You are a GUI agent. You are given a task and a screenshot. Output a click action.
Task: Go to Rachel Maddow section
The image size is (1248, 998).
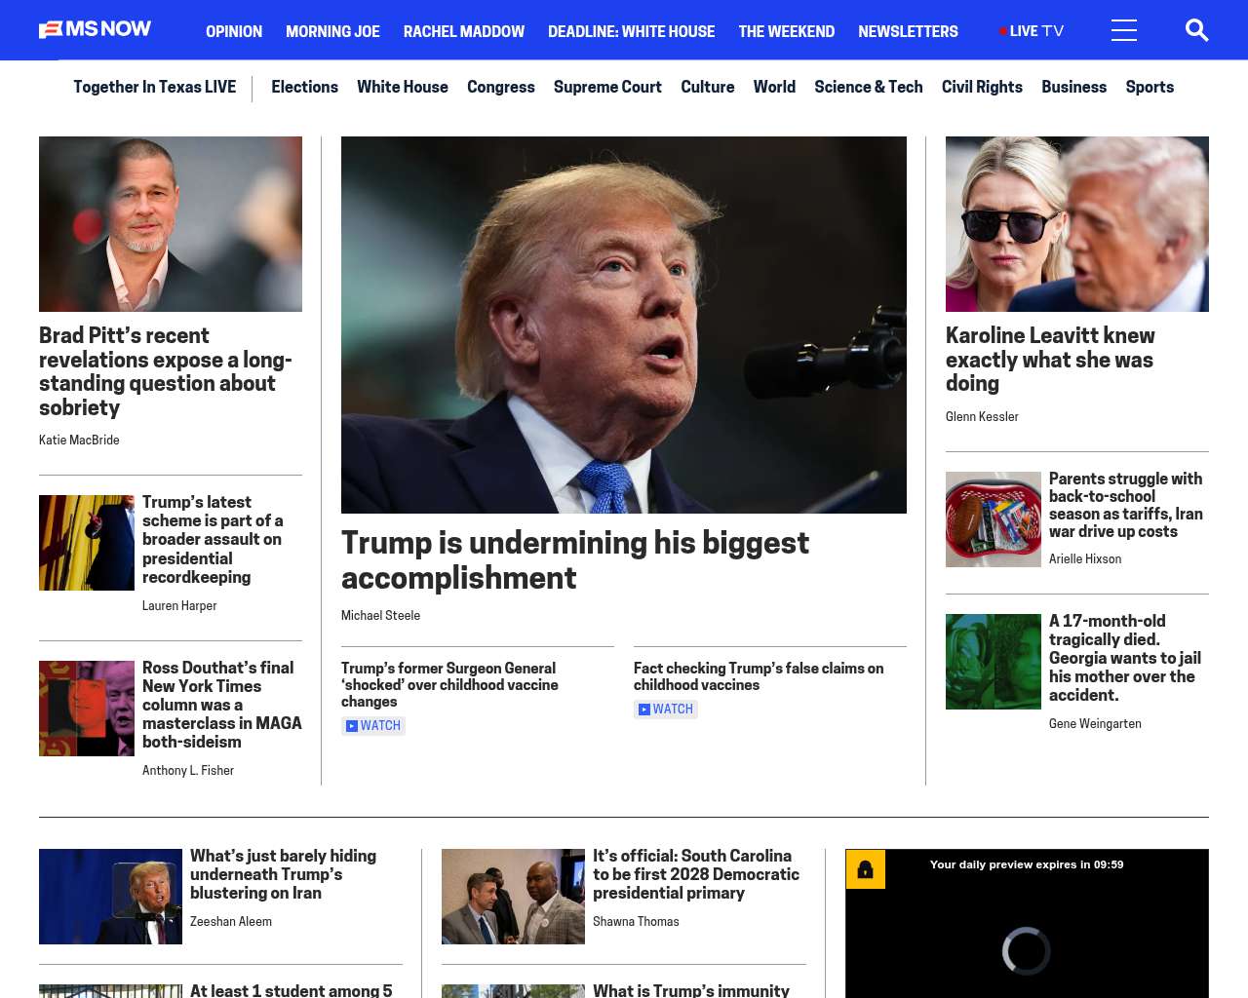(464, 31)
